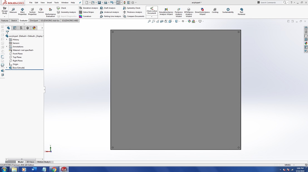This screenshot has width=308, height=172.
Task: Open Compare Documents
Action: coord(134,16)
